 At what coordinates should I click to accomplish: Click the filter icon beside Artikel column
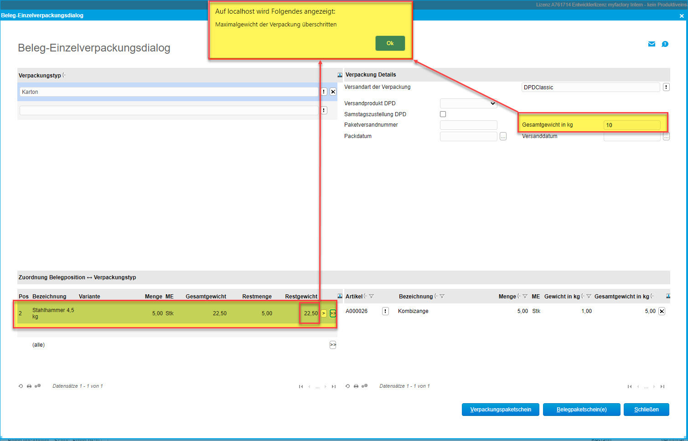(x=372, y=296)
